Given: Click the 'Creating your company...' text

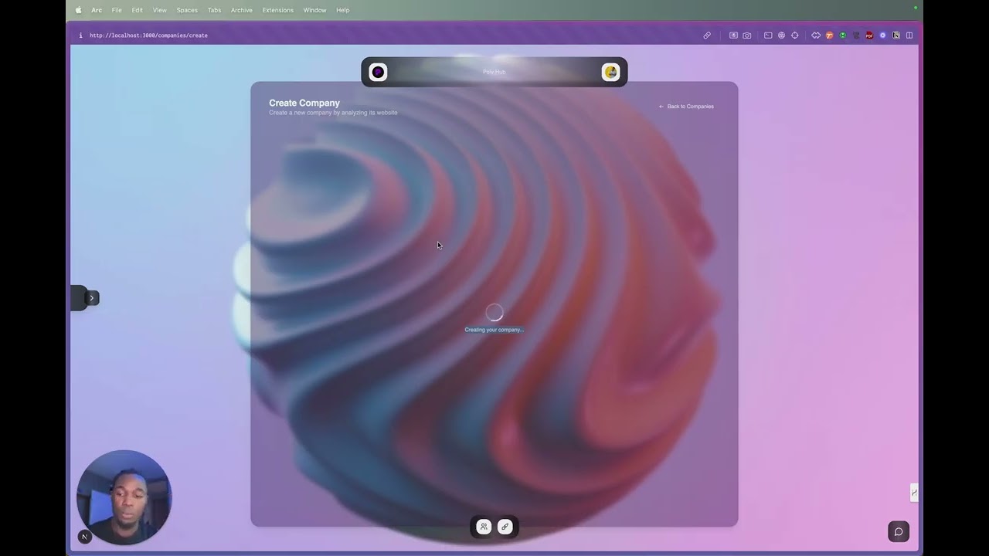Looking at the screenshot, I should [x=494, y=330].
